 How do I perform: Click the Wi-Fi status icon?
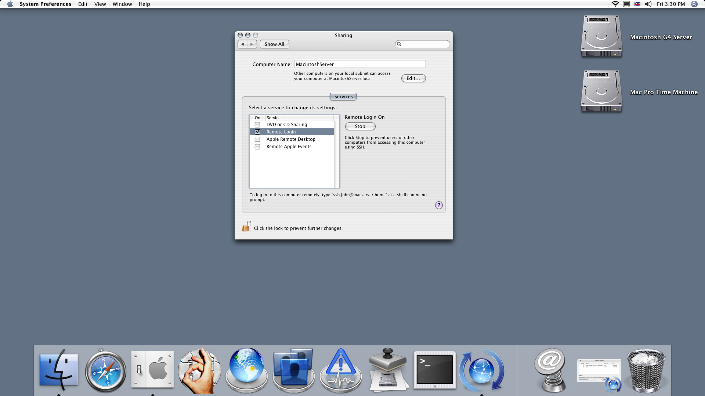[x=615, y=4]
